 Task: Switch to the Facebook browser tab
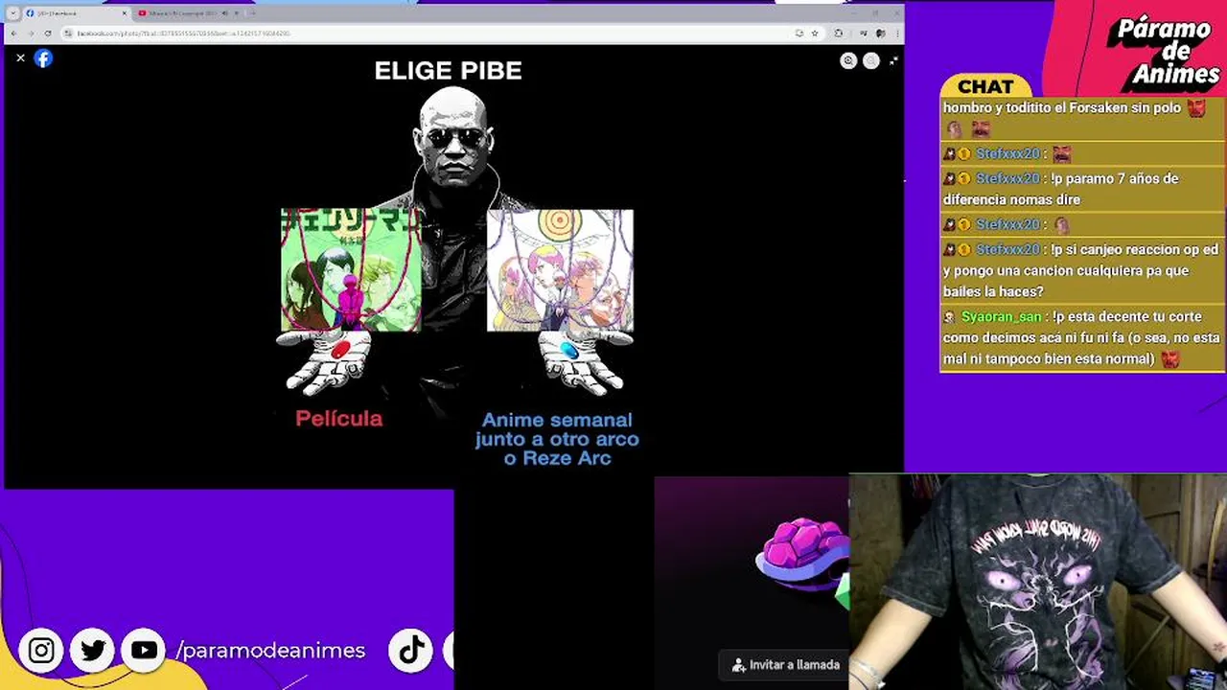point(75,13)
